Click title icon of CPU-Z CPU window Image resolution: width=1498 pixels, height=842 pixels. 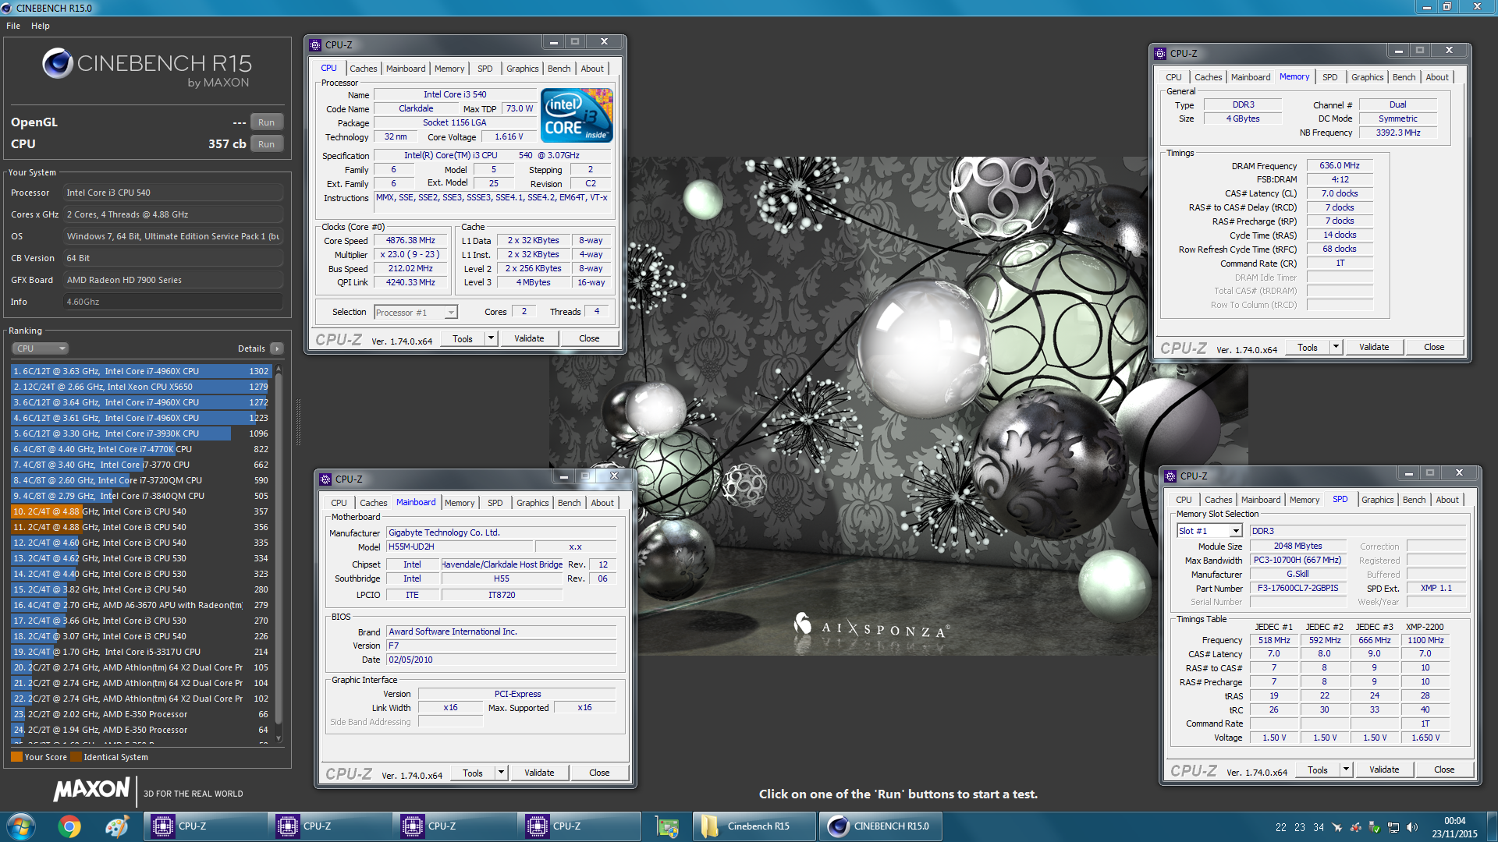click(315, 45)
